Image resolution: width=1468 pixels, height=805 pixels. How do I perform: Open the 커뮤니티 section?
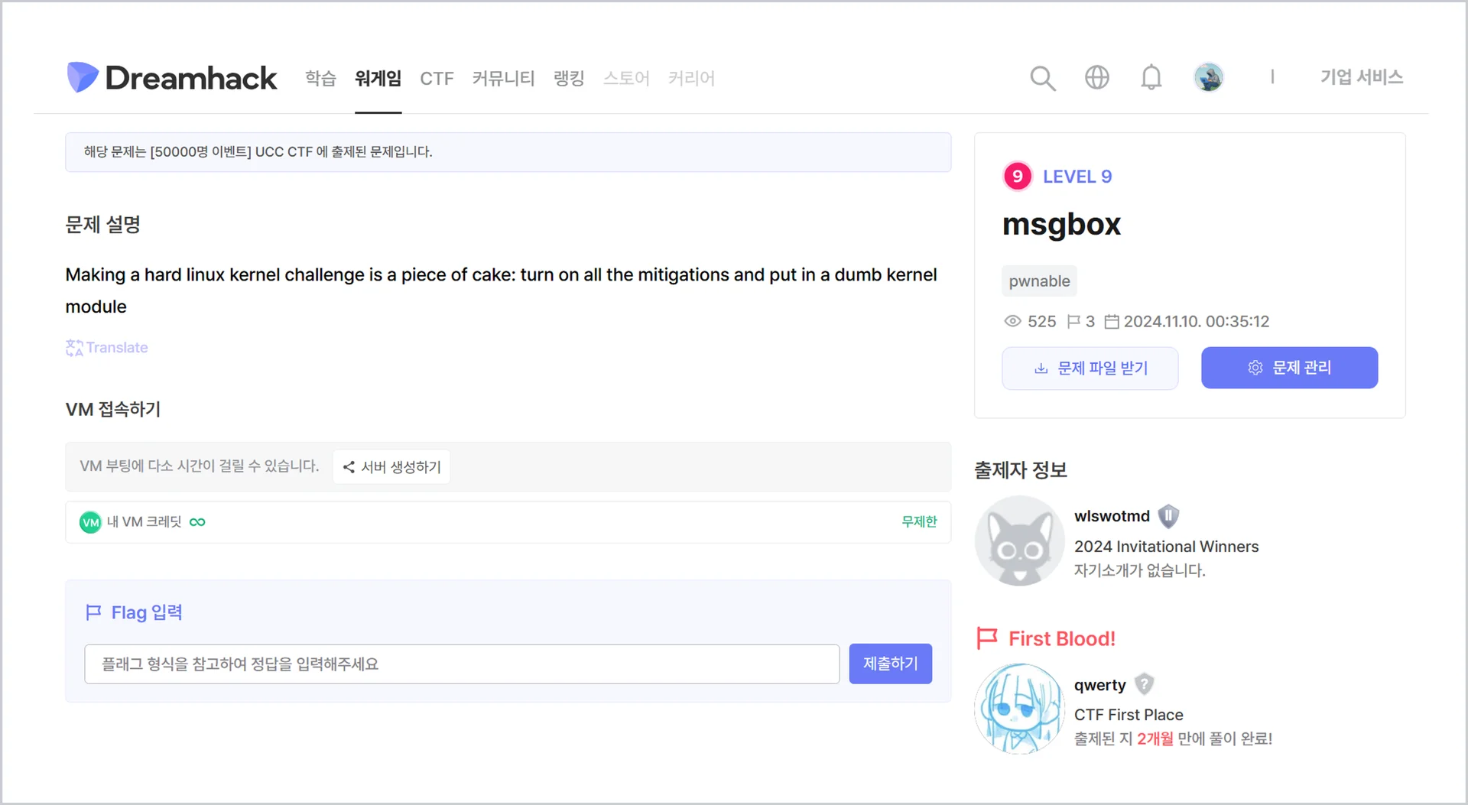503,78
